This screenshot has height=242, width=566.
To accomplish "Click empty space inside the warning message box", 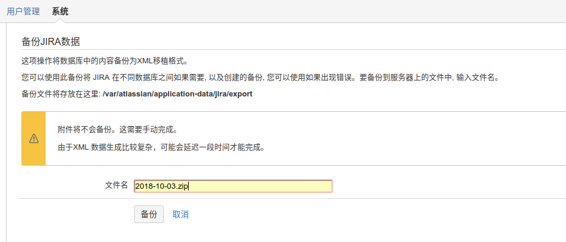I will click(x=415, y=138).
